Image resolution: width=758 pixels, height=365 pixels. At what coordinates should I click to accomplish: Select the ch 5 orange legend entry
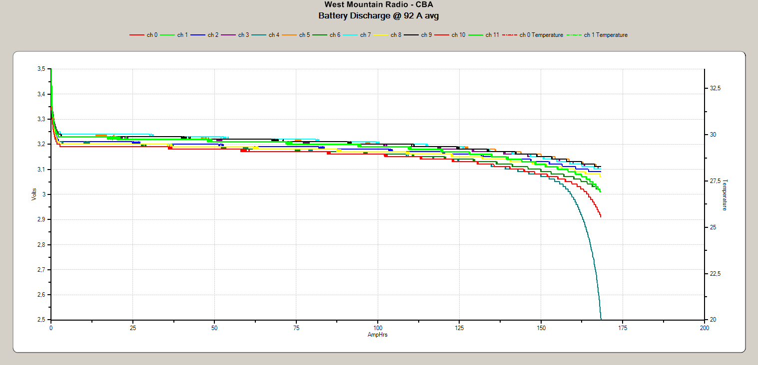[x=298, y=35]
